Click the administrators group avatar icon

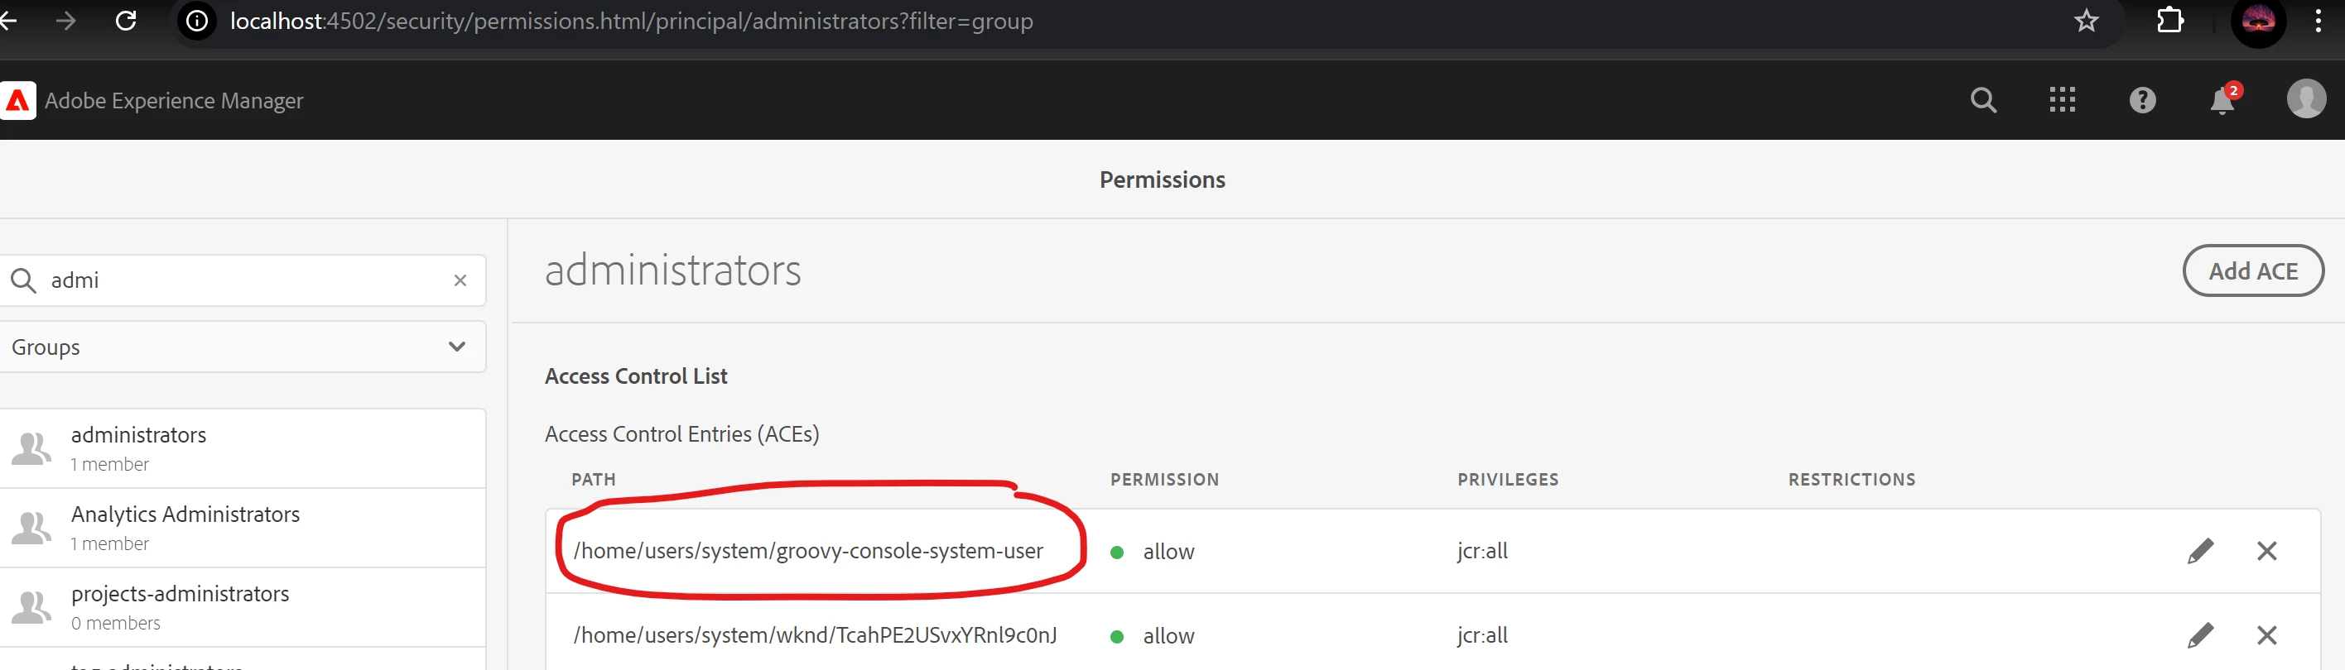click(x=31, y=449)
